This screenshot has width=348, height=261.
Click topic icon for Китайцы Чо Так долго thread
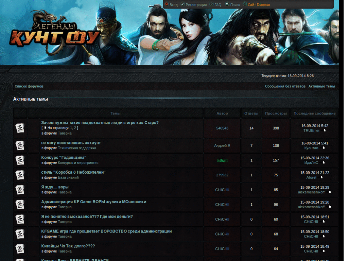click(x=20, y=249)
